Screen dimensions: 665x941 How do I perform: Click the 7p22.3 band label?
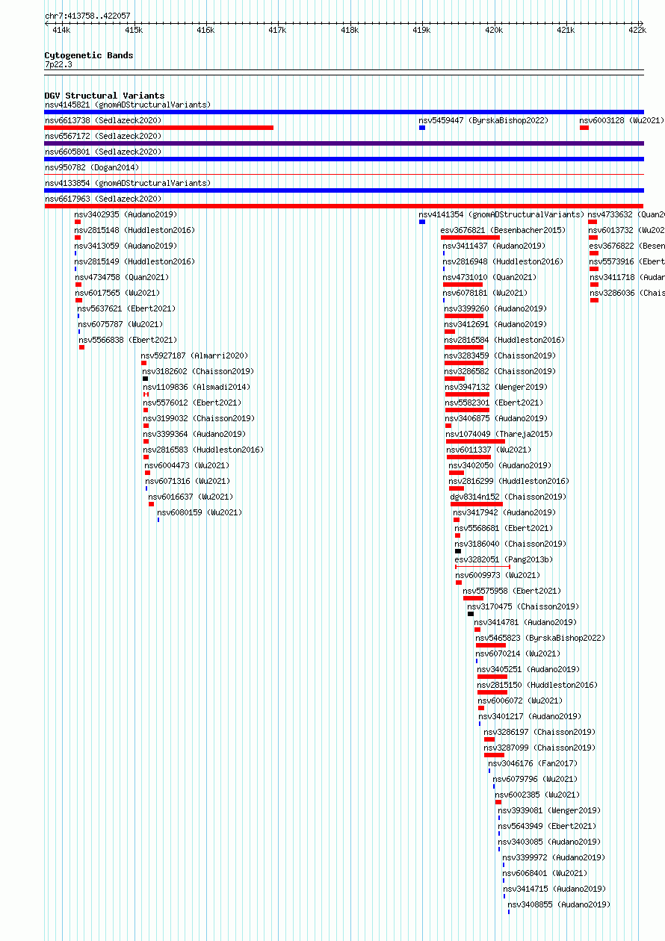[58, 65]
